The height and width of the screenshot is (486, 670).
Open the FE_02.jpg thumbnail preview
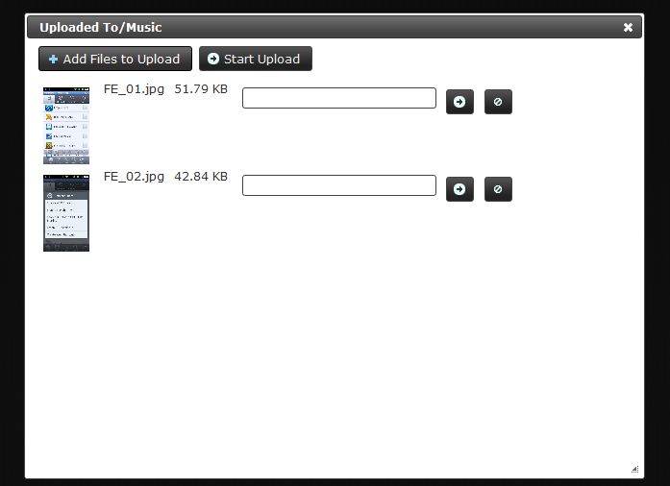[66, 213]
